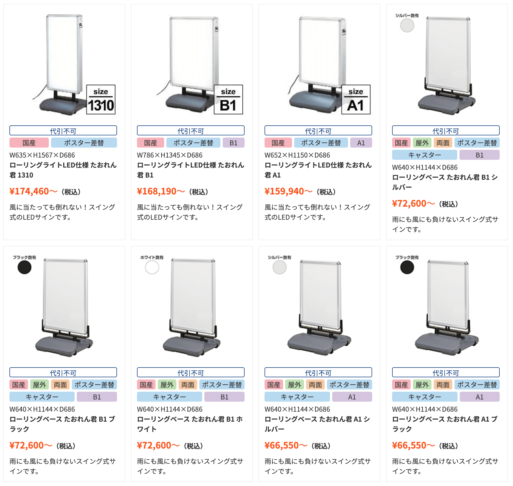This screenshot has height=486, width=513.
Task: Click 代引不可 label on the LED B1 product
Action: [x=191, y=131]
